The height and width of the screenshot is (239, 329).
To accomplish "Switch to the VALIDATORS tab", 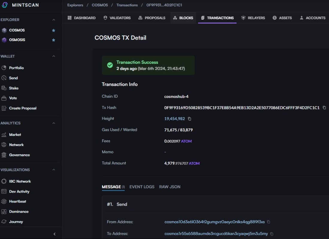I will coord(117,18).
